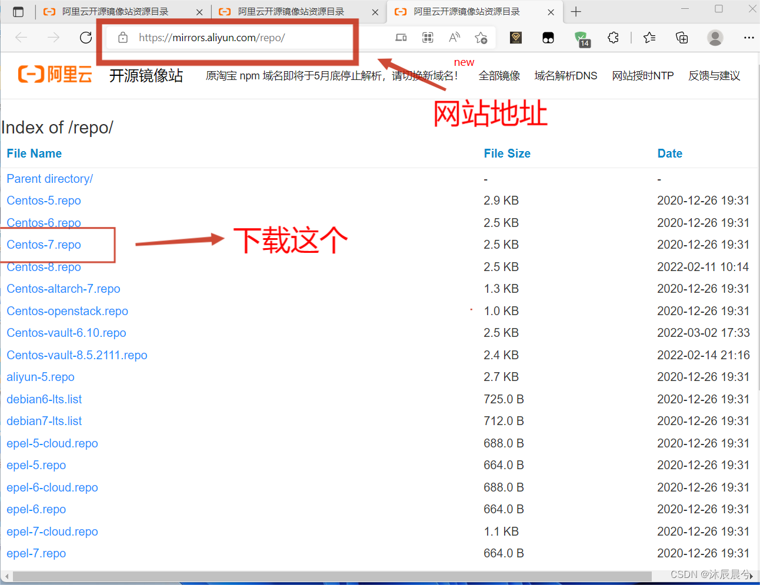Download Centos-8.repo
760x585 pixels.
(44, 267)
